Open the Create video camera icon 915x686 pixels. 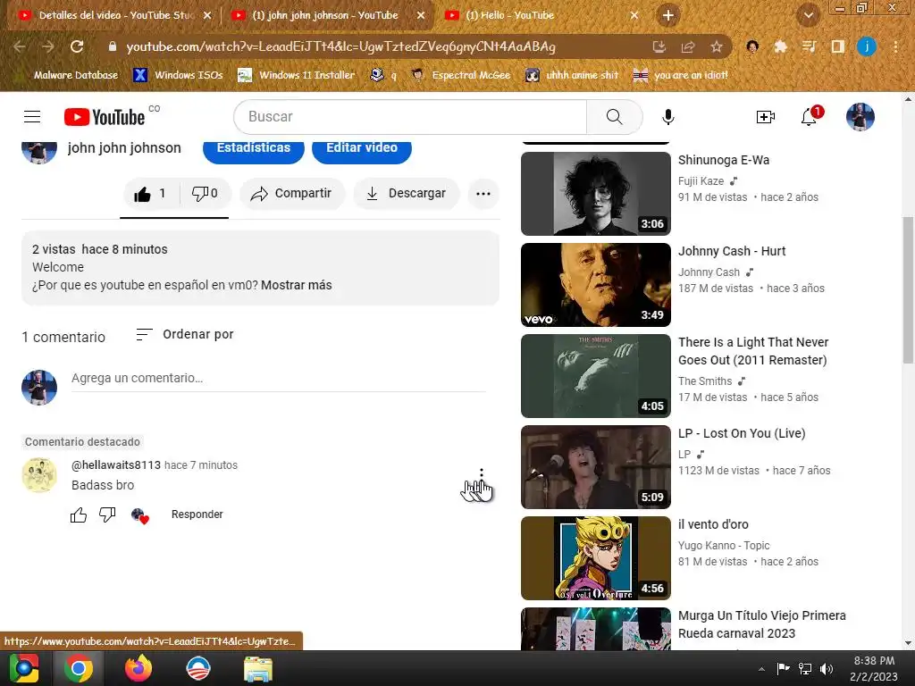tap(765, 117)
